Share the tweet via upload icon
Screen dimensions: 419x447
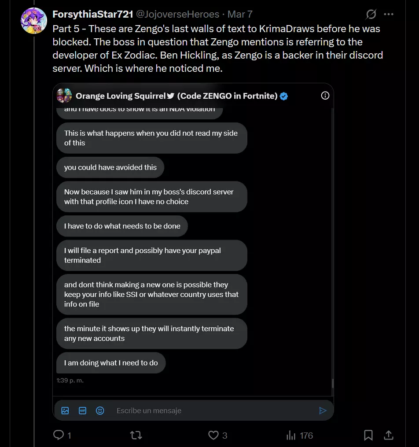(x=389, y=435)
